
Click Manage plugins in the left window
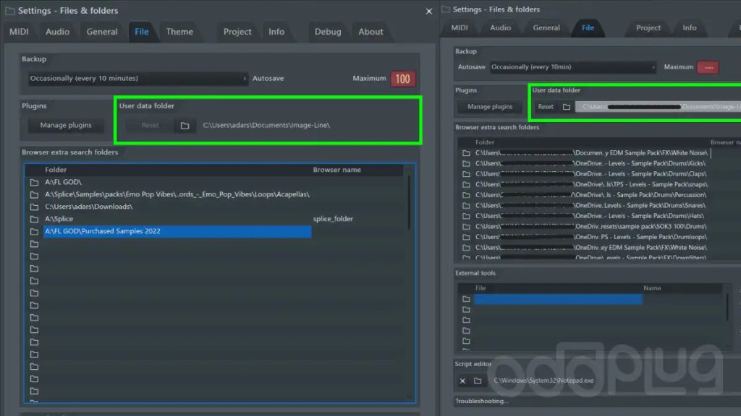click(x=66, y=125)
